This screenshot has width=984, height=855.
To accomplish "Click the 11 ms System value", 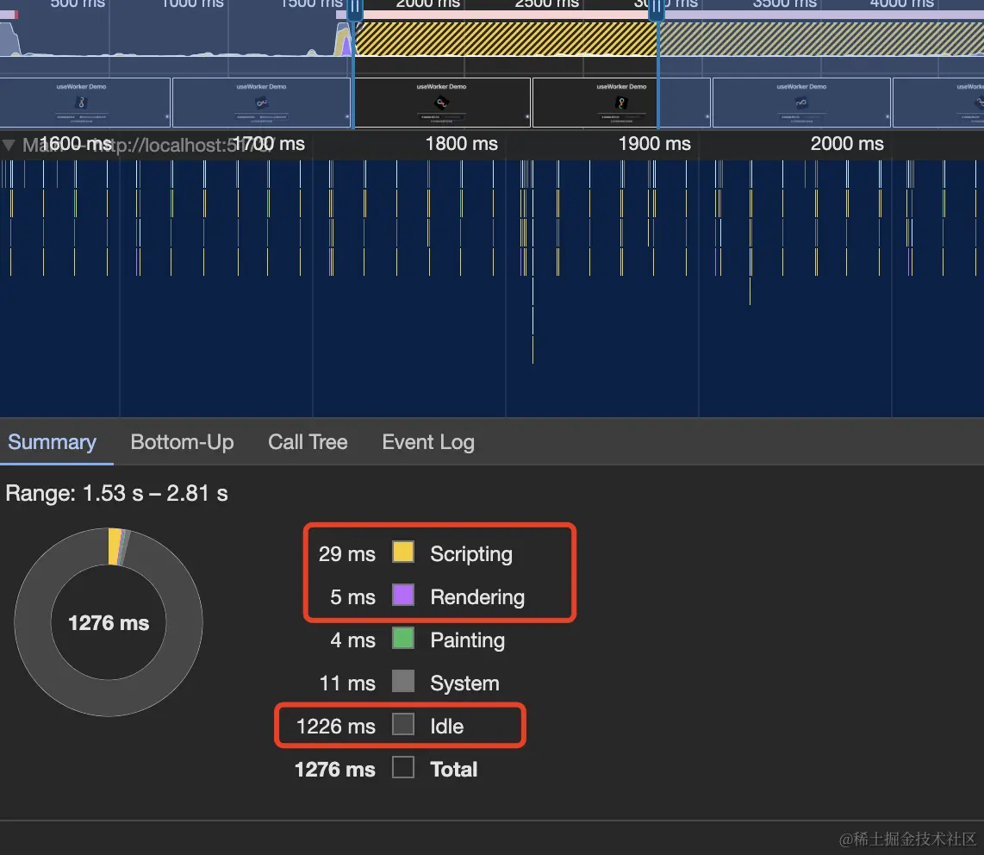I will pyautogui.click(x=347, y=683).
